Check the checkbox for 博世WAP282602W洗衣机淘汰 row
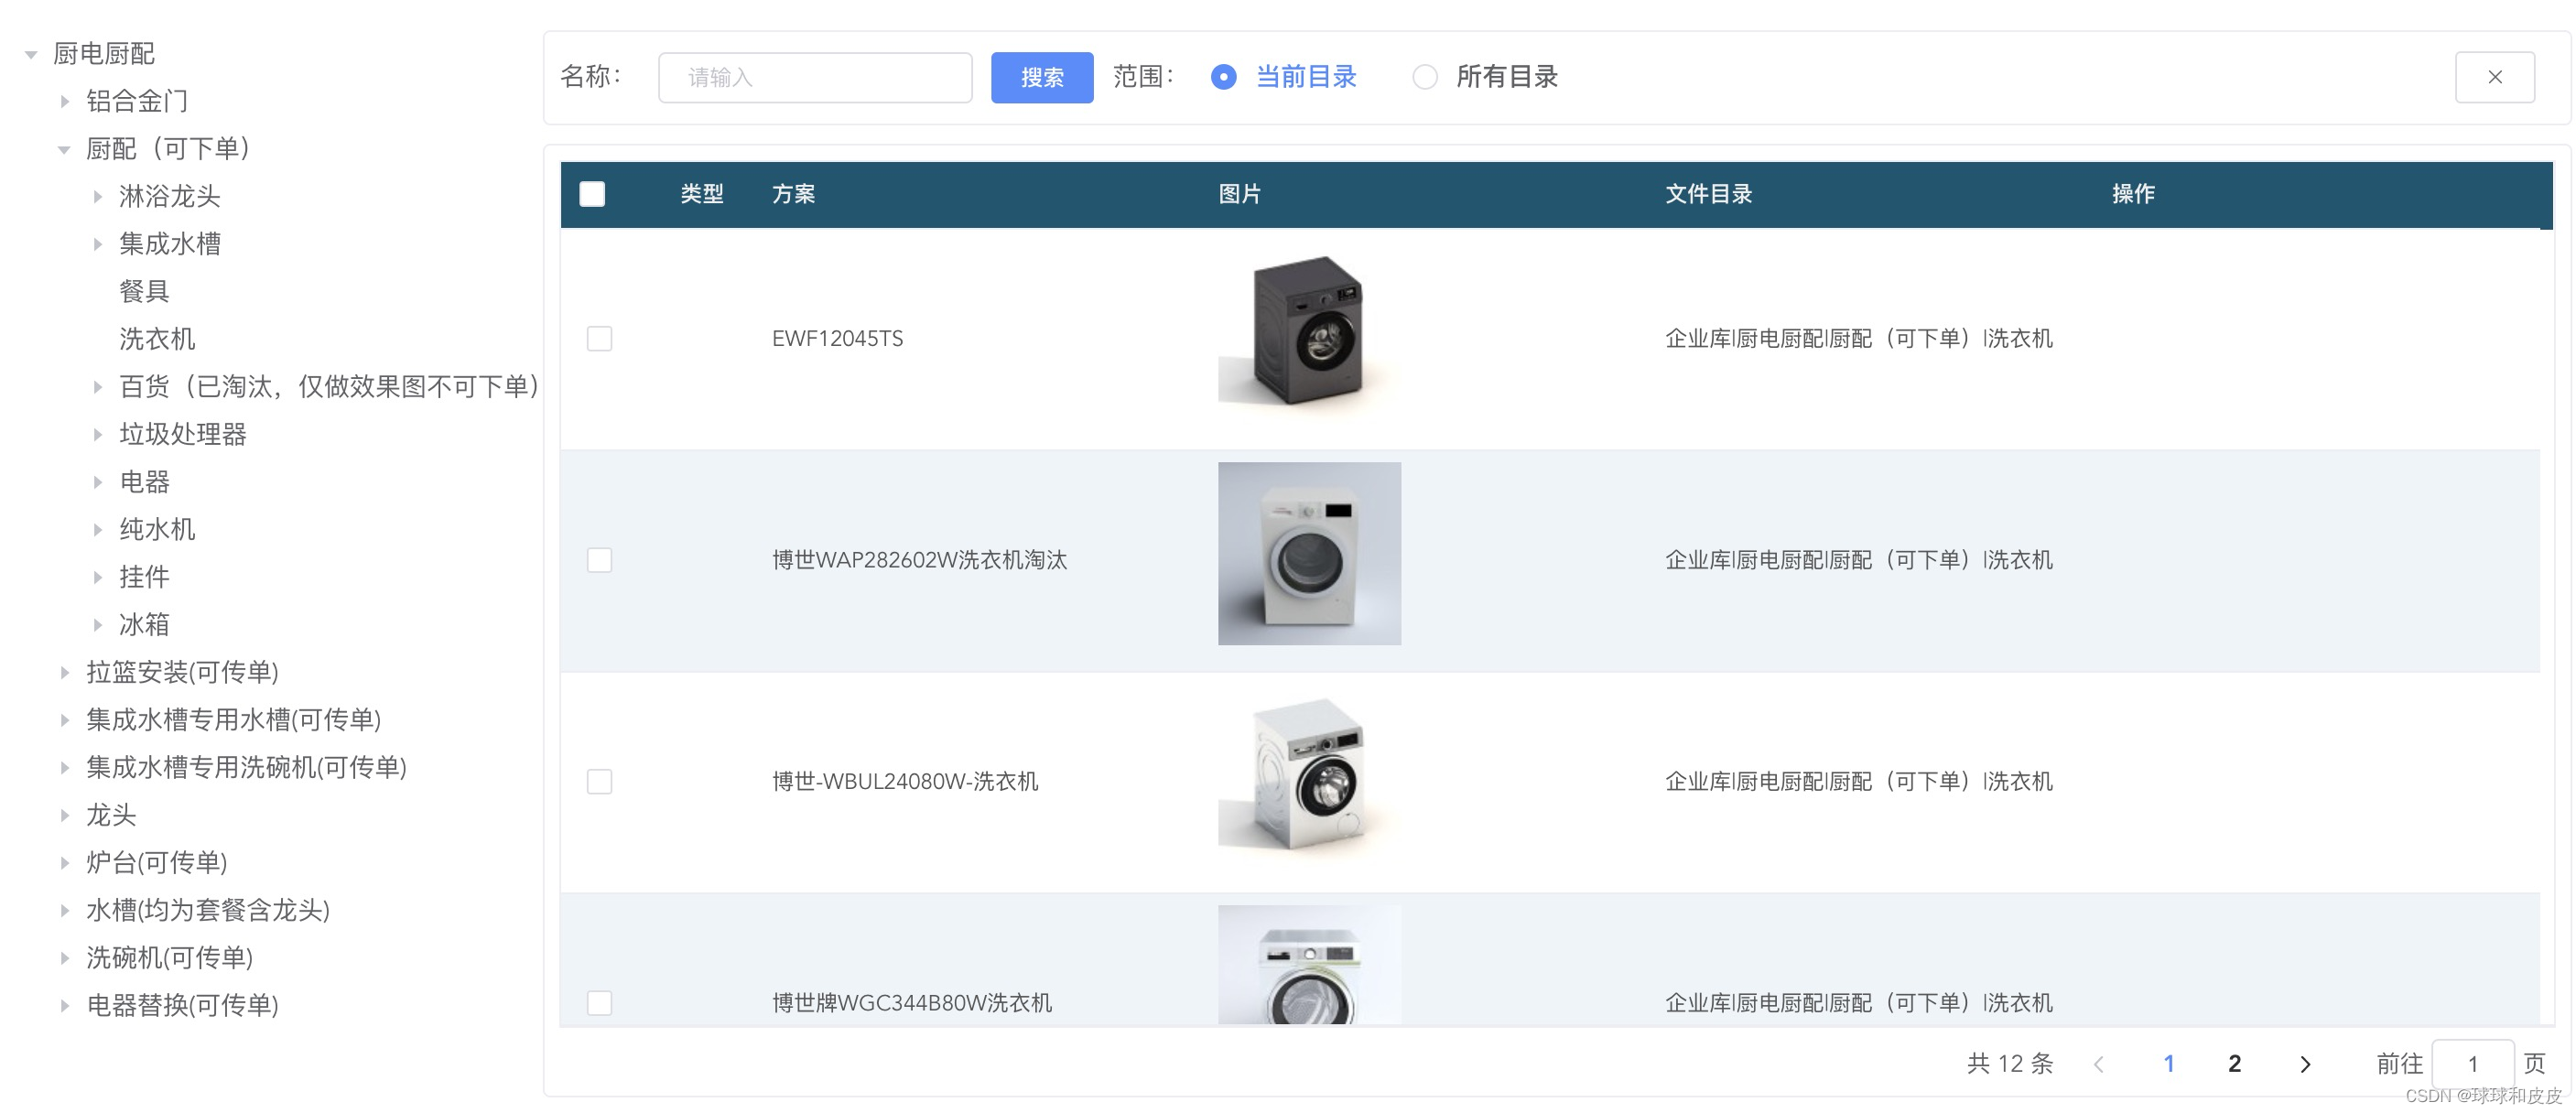This screenshot has width=2576, height=1113. click(x=600, y=561)
